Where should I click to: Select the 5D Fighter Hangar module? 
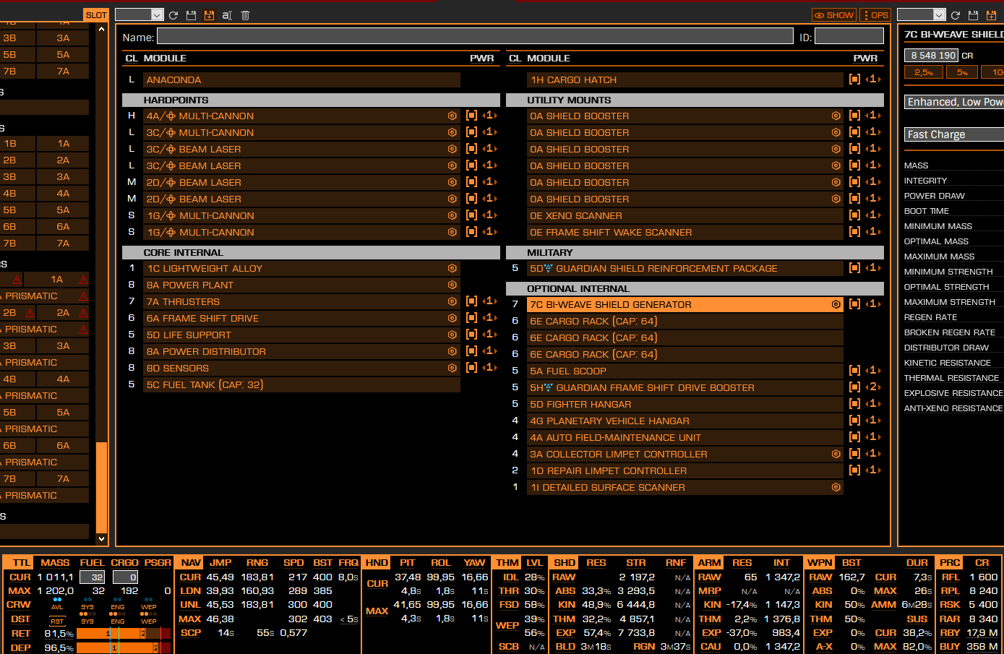(685, 404)
